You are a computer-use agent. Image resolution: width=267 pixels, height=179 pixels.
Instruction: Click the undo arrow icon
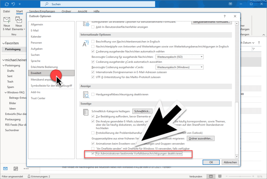point(13,4)
